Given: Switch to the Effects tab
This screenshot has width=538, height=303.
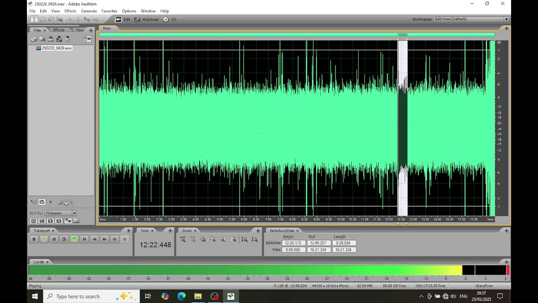Looking at the screenshot, I should coord(58,30).
